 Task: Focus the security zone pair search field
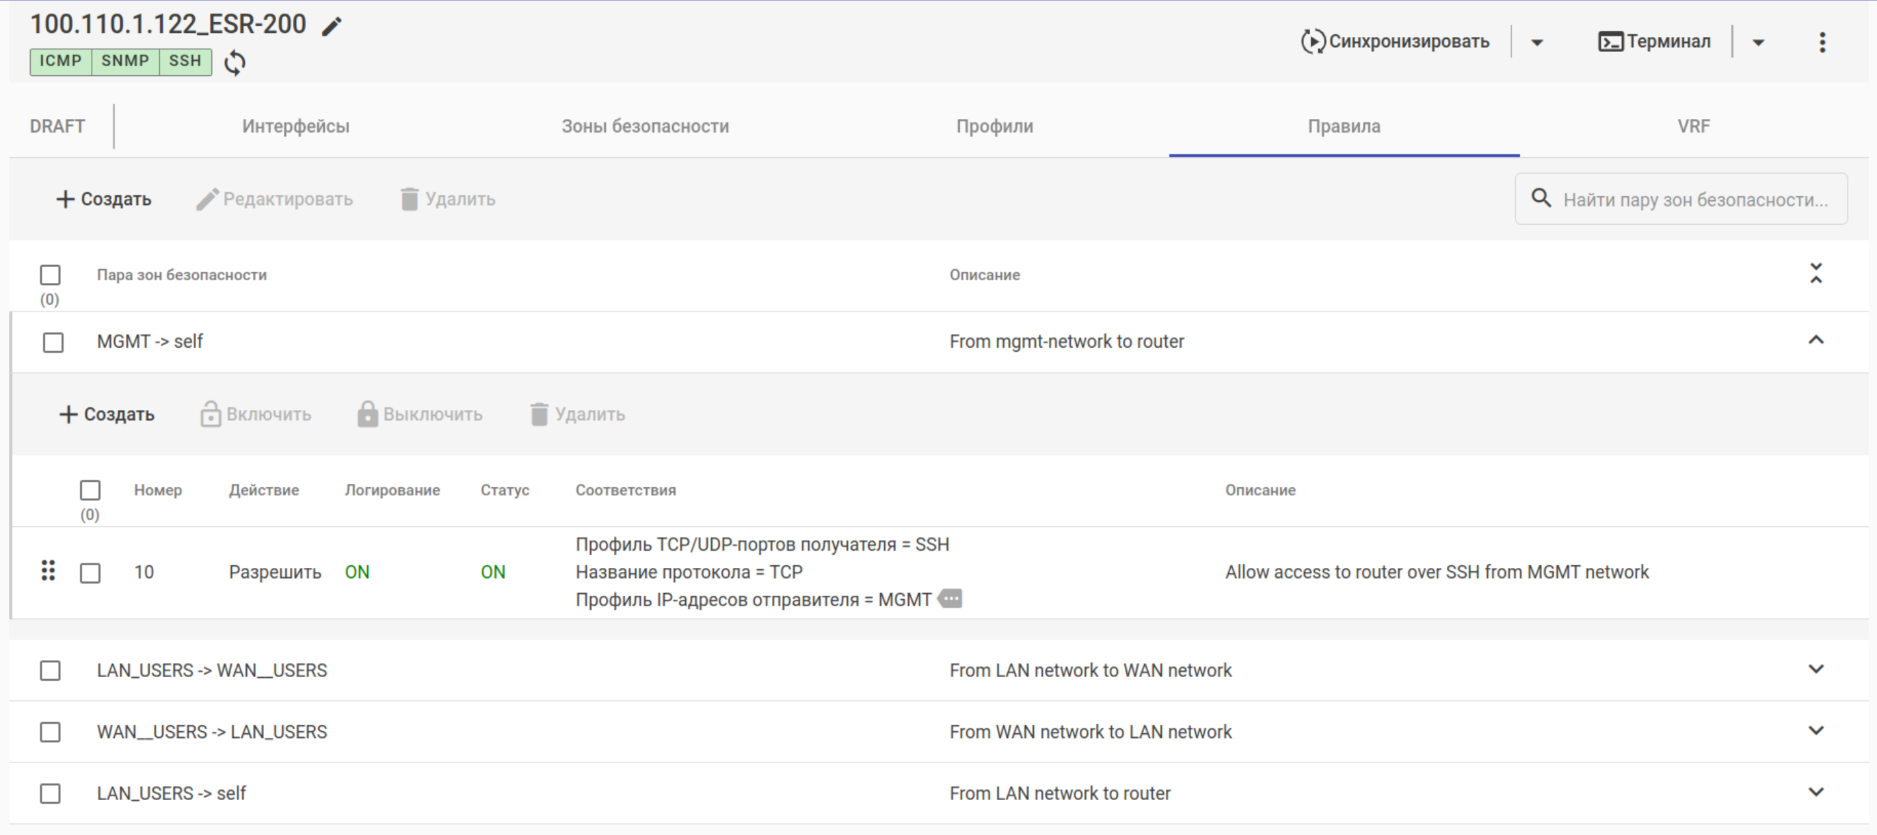(x=1694, y=200)
